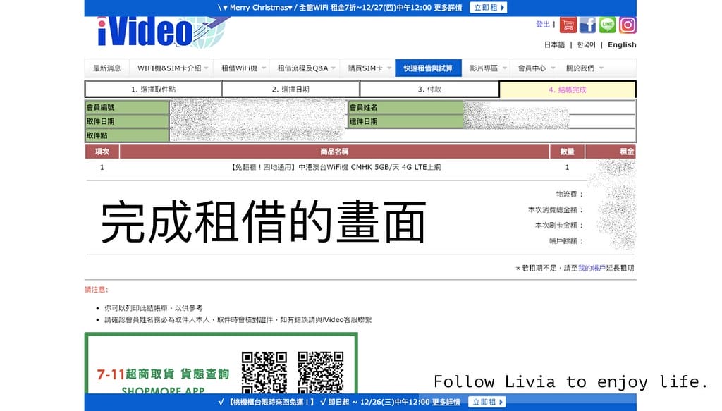
Task: Open the Instagram icon
Action: 627,25
